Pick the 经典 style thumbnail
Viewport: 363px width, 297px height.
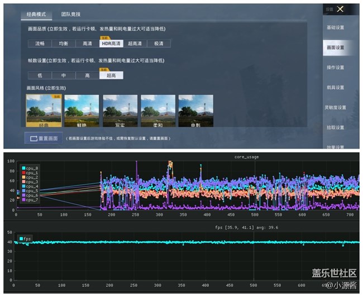42,110
